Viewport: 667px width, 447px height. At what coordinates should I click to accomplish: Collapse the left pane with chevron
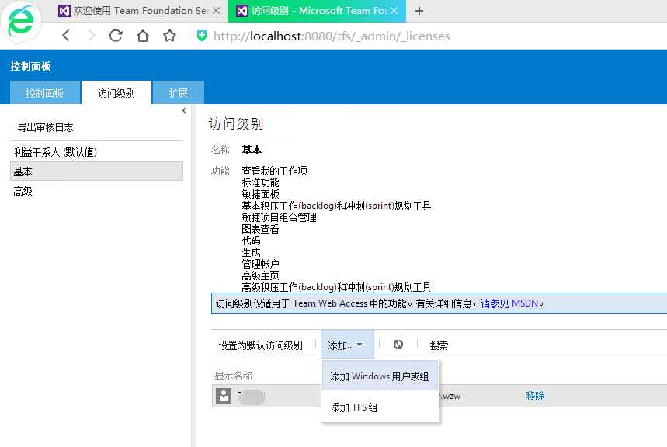184,110
